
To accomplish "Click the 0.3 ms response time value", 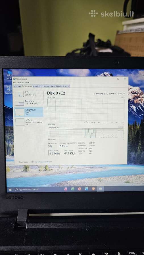I will (x=64, y=146).
